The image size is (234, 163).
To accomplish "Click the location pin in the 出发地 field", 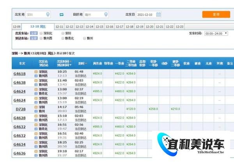I will pyautogui.click(x=48, y=14).
